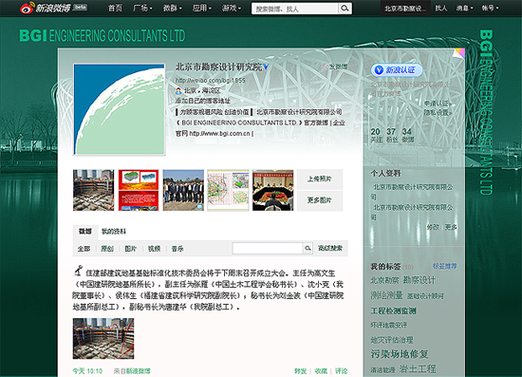This screenshot has height=377, width=522.
Task: Click the 更多图片 button
Action: click(320, 200)
